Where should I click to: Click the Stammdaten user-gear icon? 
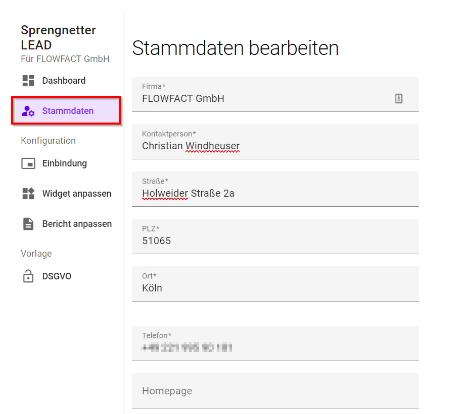[28, 111]
